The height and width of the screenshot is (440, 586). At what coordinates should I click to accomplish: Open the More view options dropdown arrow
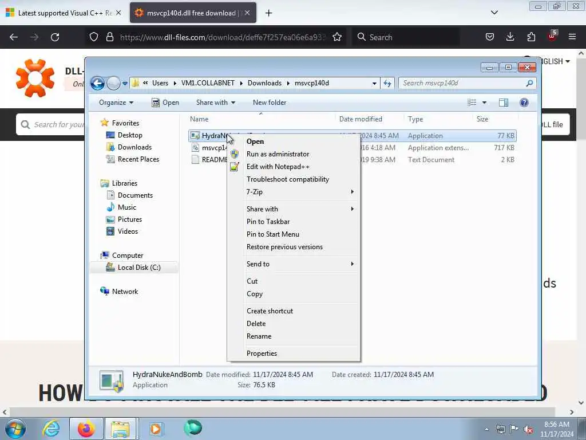click(x=484, y=103)
